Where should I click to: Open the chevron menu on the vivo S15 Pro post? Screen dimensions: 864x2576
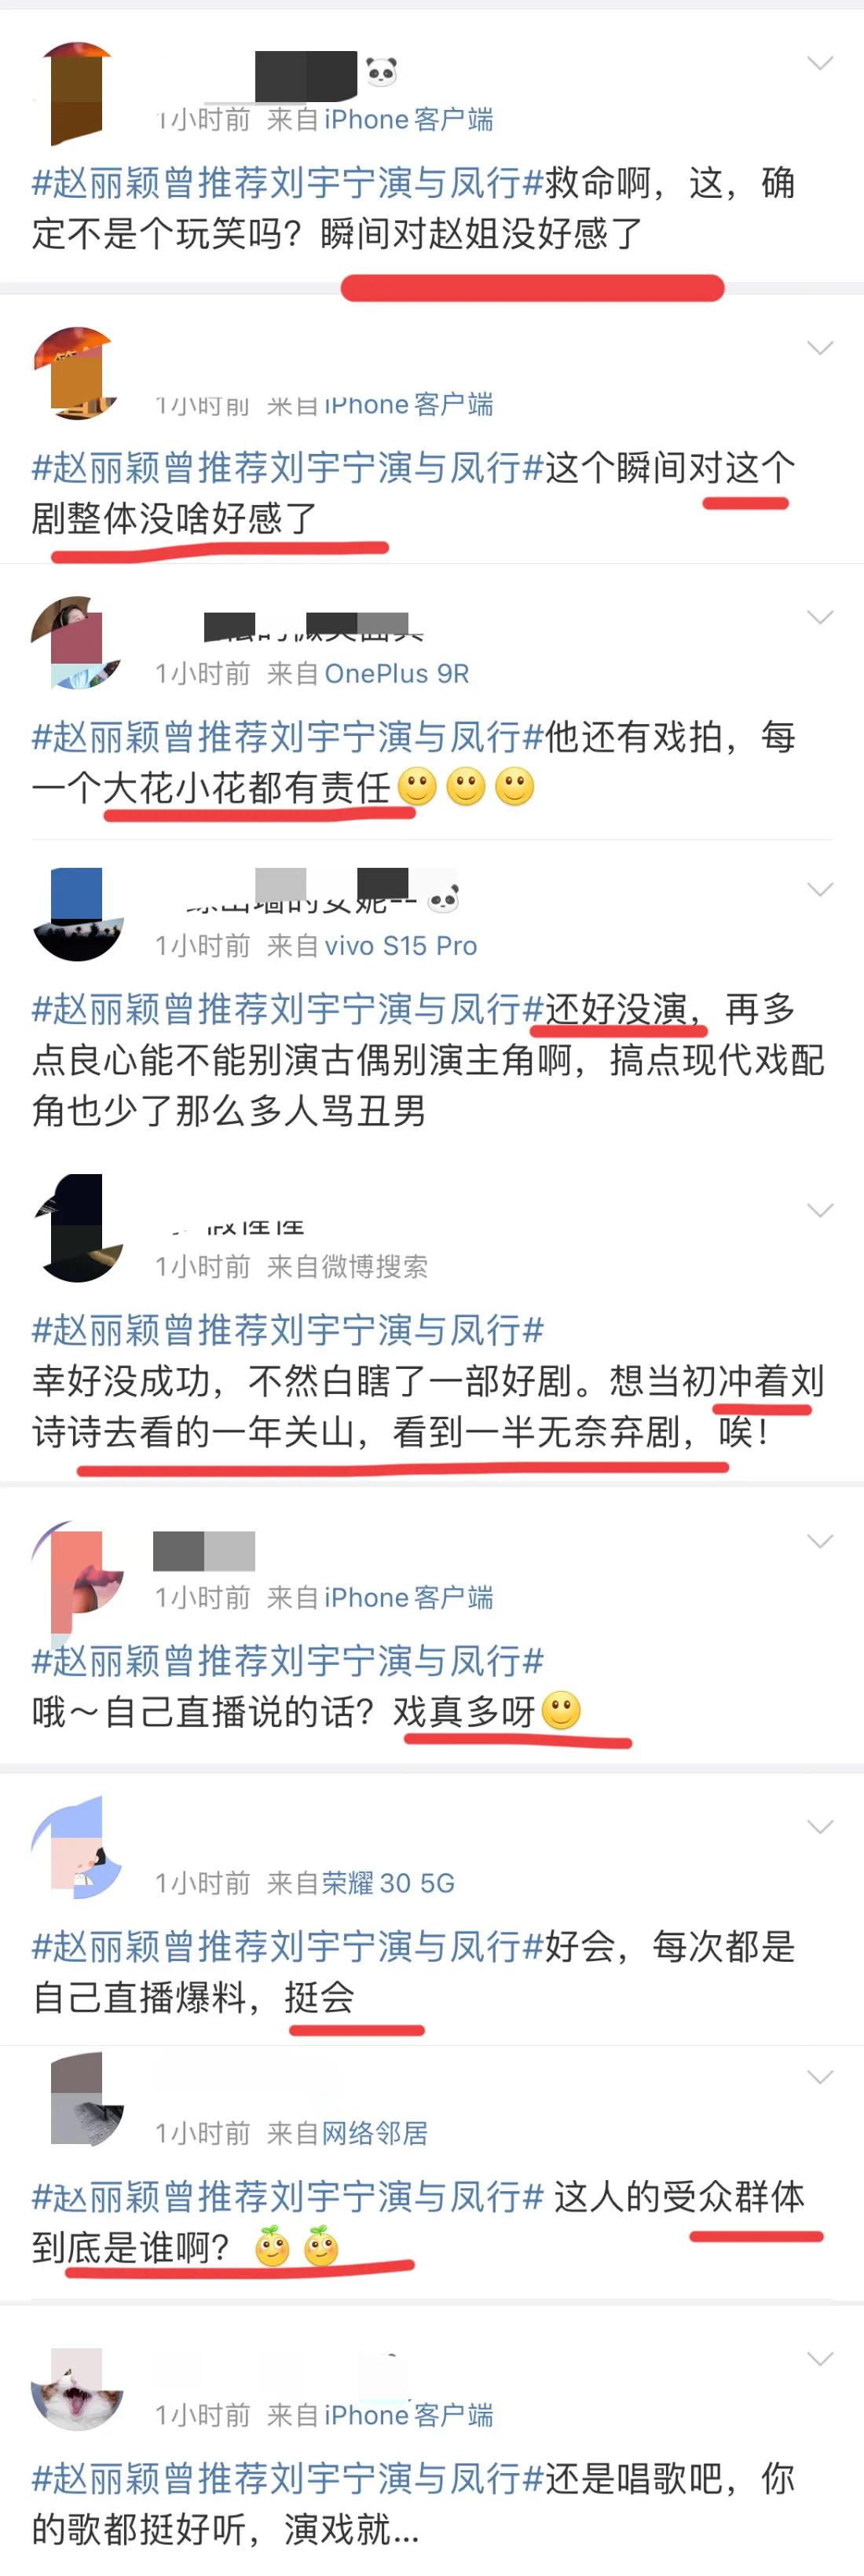tap(820, 889)
